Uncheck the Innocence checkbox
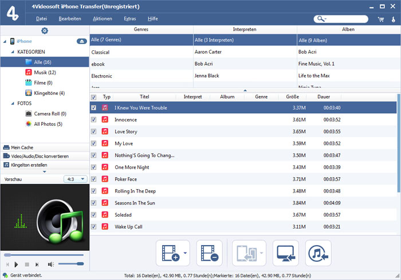Image resolution: width=401 pixels, height=280 pixels. click(93, 119)
